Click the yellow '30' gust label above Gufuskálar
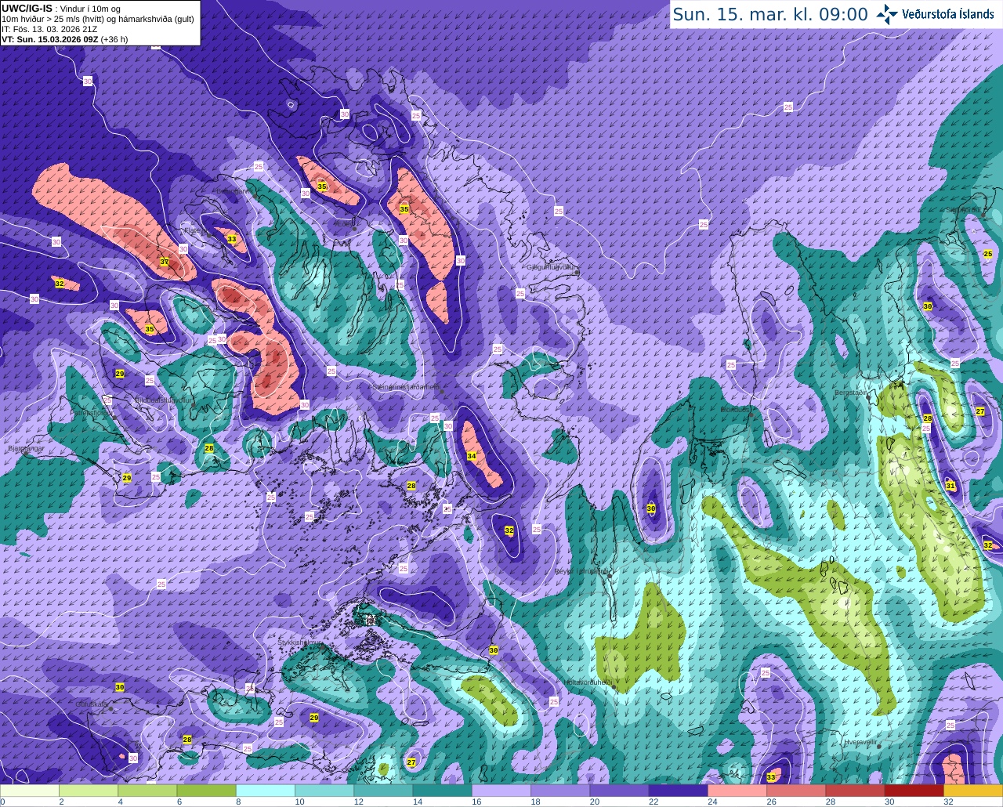Screen dimensions: 1003x807 pyautogui.click(x=119, y=687)
